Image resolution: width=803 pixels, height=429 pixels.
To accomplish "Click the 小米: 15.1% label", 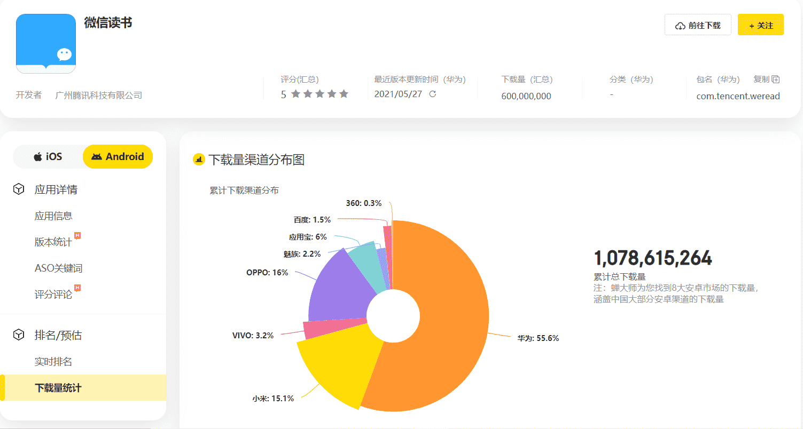I will [x=273, y=399].
